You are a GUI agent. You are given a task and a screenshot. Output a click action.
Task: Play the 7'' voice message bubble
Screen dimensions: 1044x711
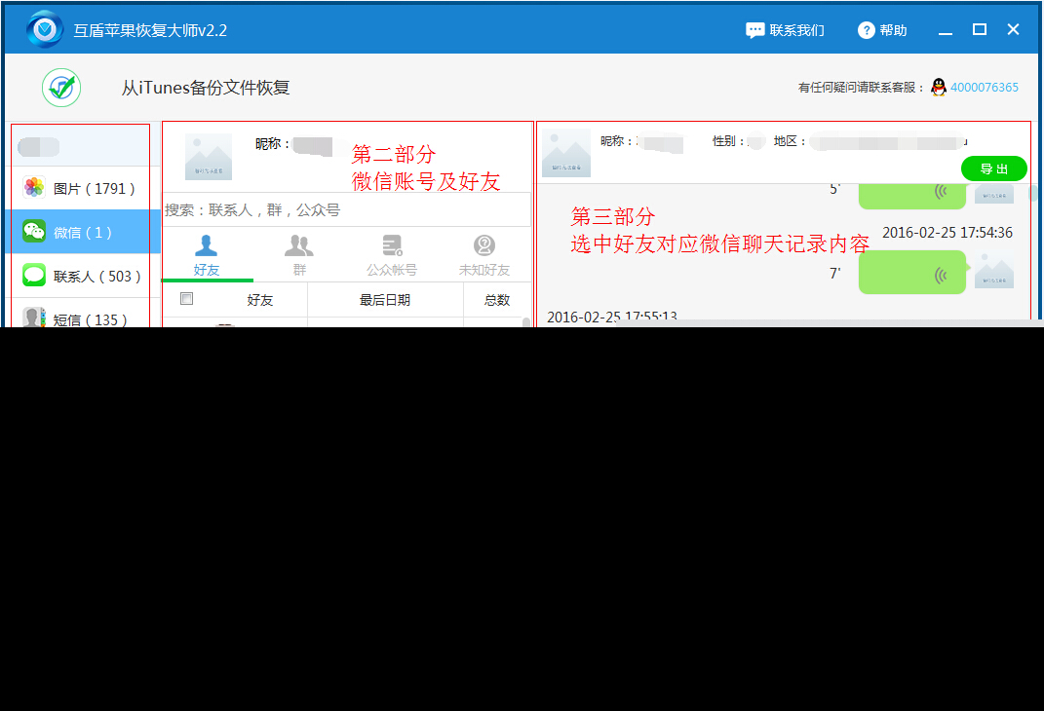click(912, 272)
